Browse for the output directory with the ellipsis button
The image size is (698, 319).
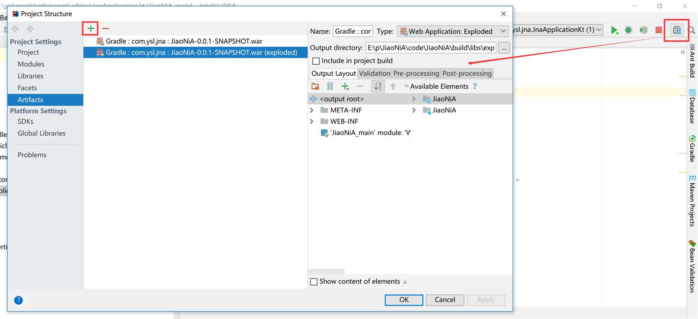pos(504,48)
